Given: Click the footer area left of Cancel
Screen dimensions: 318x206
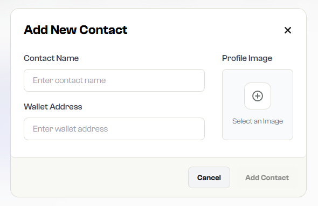Looking at the screenshot, I should point(99,177).
